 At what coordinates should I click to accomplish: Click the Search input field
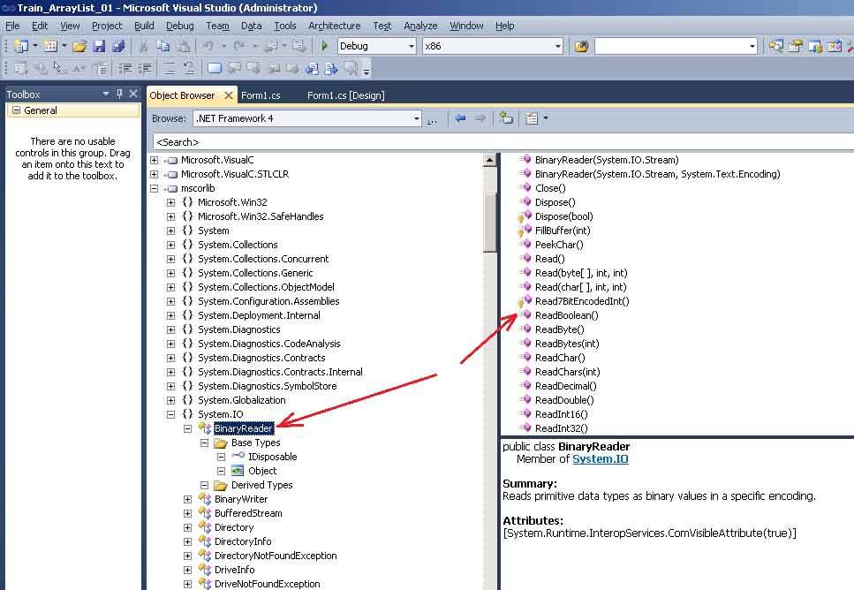[503, 142]
